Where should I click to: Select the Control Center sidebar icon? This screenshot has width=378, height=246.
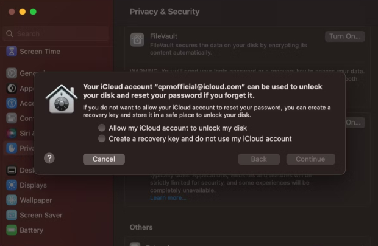click(x=12, y=118)
